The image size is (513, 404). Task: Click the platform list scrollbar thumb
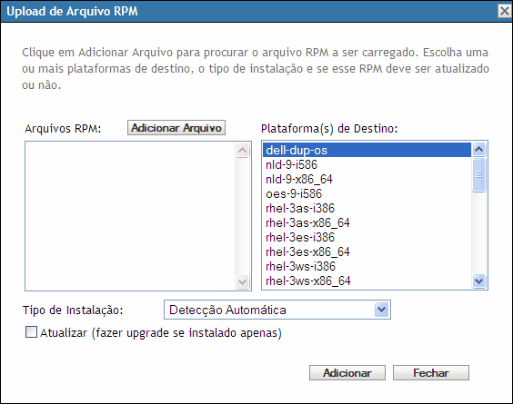(x=478, y=174)
